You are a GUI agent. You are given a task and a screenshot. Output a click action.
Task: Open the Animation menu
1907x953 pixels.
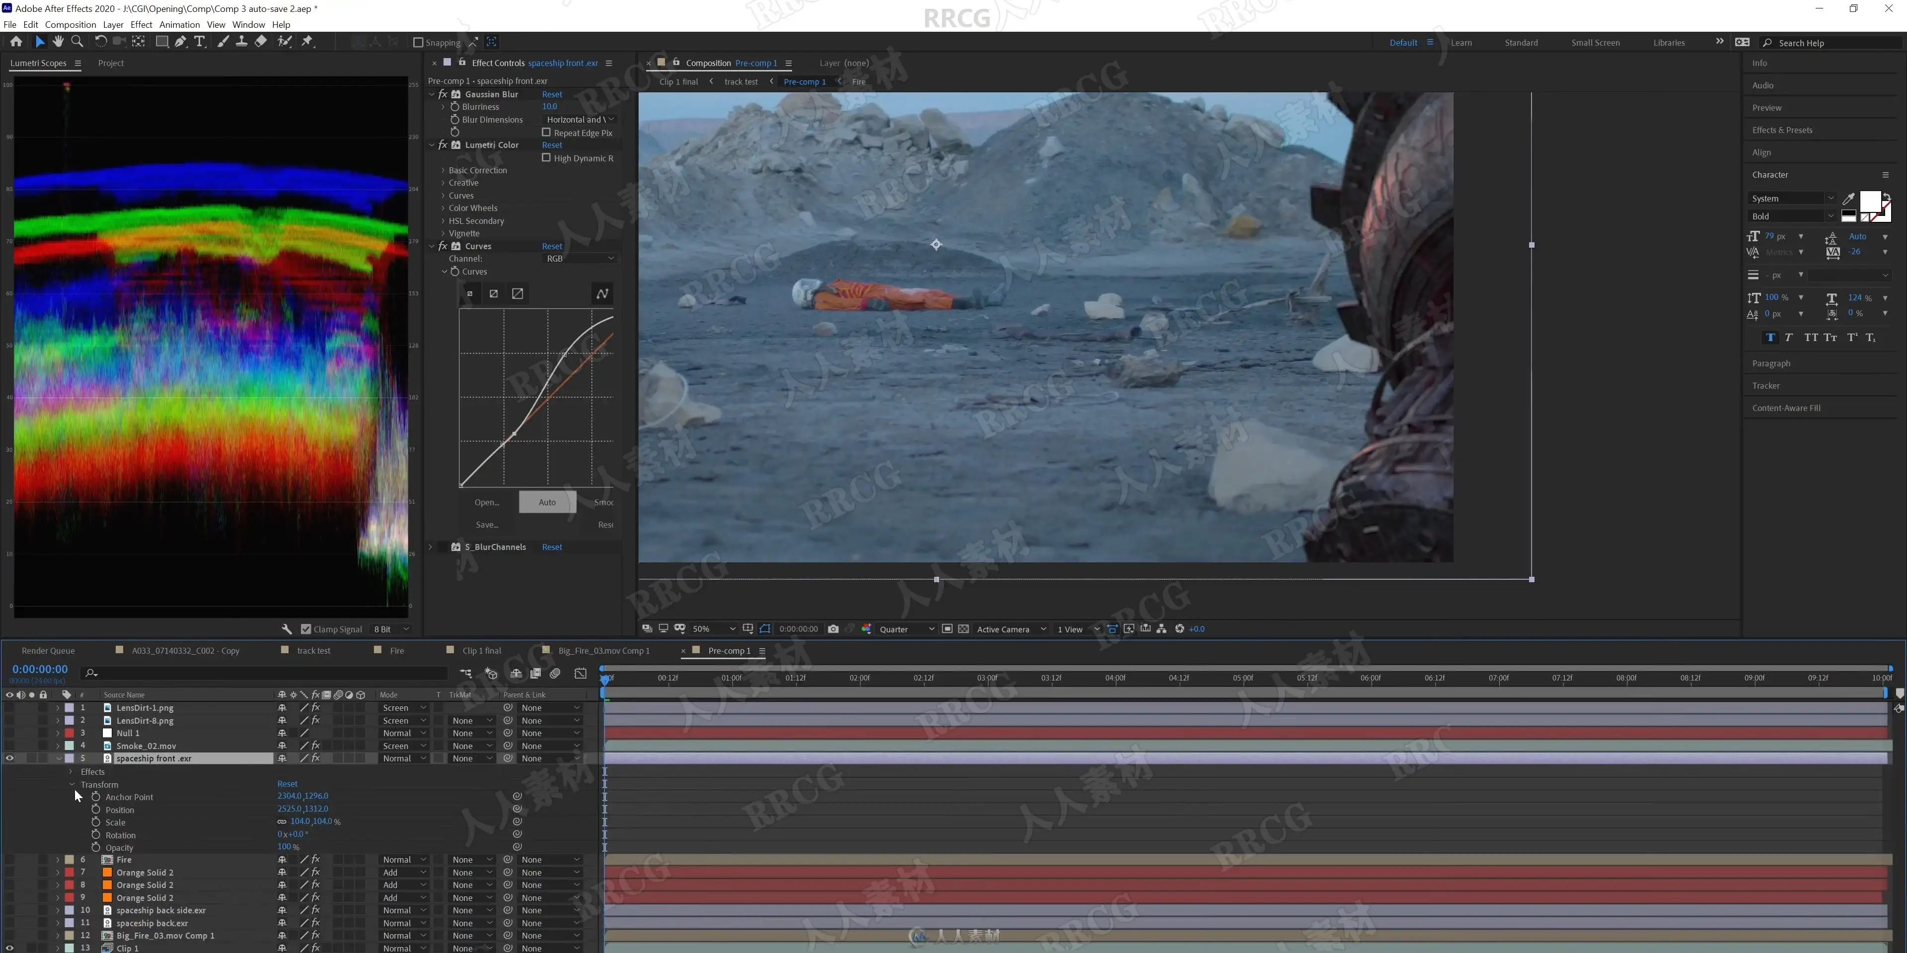[179, 24]
